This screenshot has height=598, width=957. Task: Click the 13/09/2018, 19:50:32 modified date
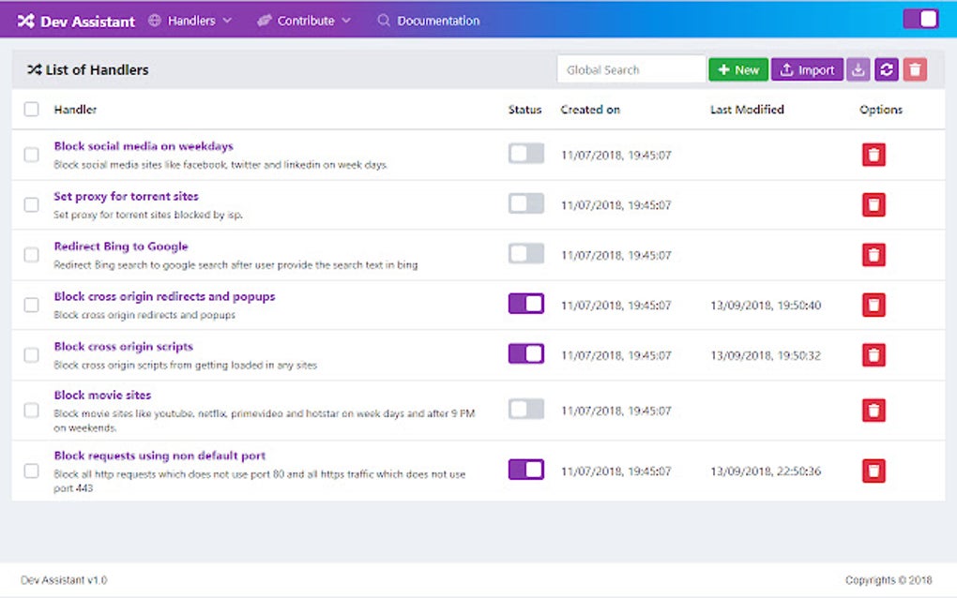tap(766, 355)
